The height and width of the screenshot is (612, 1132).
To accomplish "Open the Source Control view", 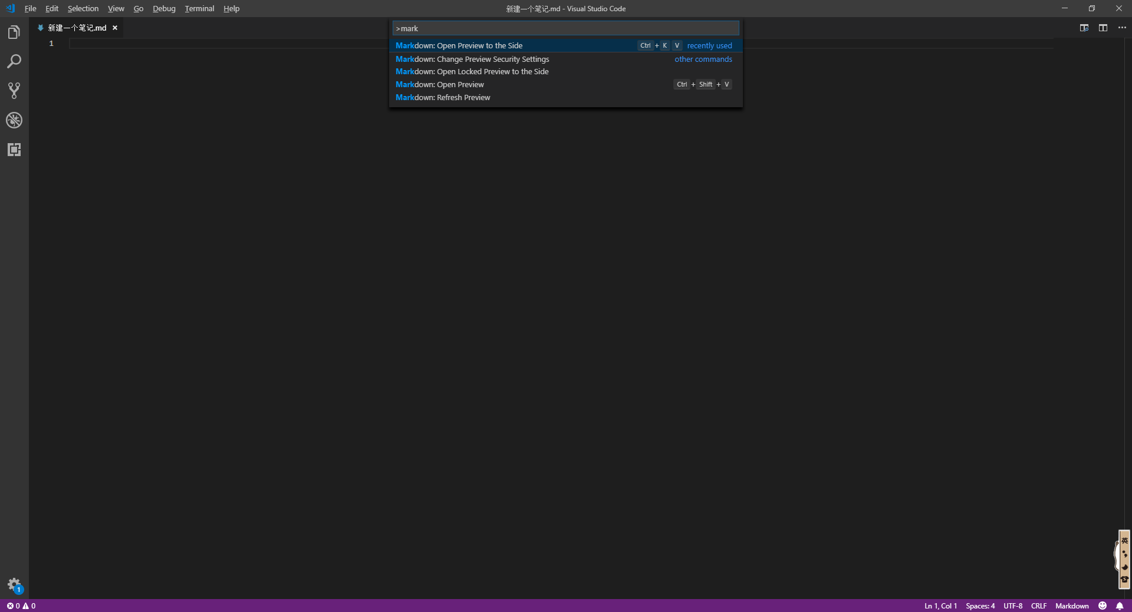I will (14, 91).
